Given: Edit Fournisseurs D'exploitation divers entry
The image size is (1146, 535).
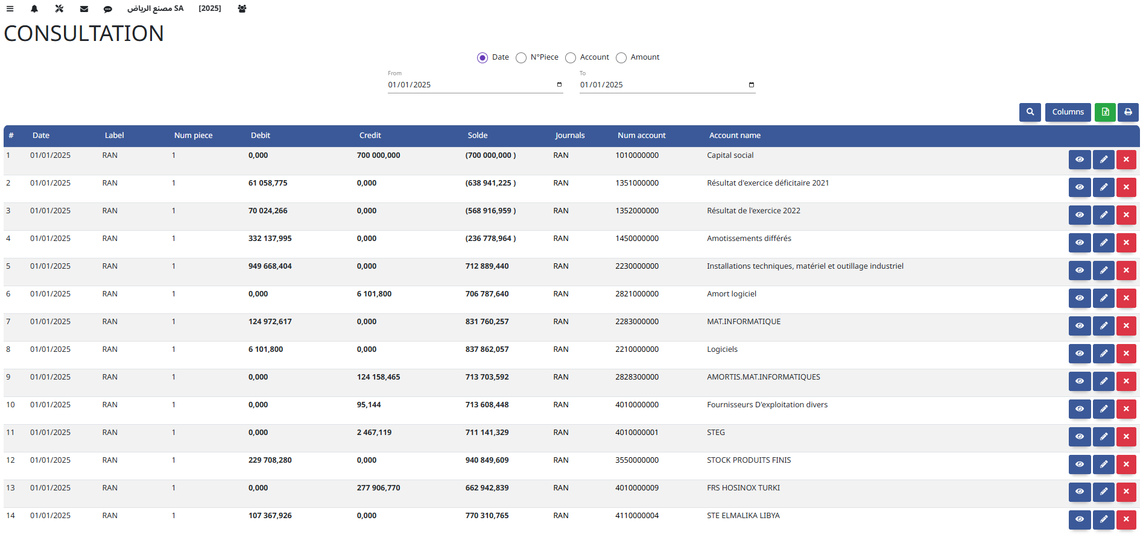Looking at the screenshot, I should click(1103, 409).
